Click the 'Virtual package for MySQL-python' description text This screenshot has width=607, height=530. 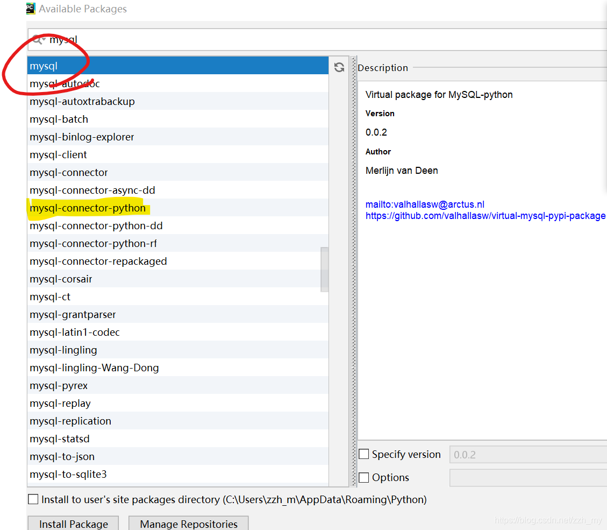(x=439, y=95)
